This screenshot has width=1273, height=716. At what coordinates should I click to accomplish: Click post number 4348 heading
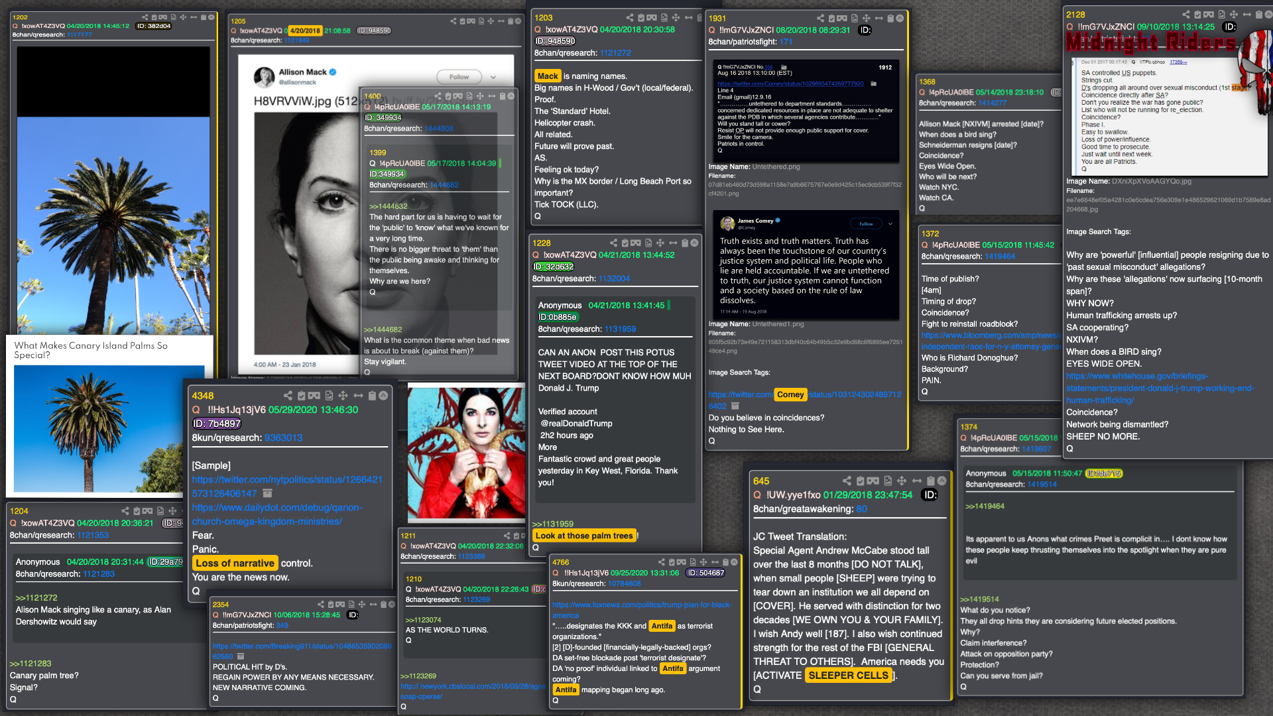click(203, 396)
